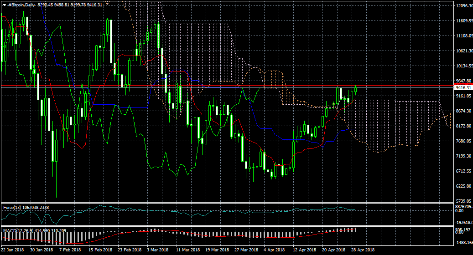Click the 12096.30 price scale label
This screenshot has height=255, width=473.
click(464, 6)
